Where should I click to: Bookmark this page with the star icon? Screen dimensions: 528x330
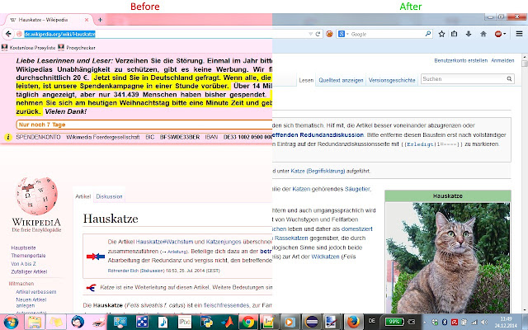click(x=442, y=34)
